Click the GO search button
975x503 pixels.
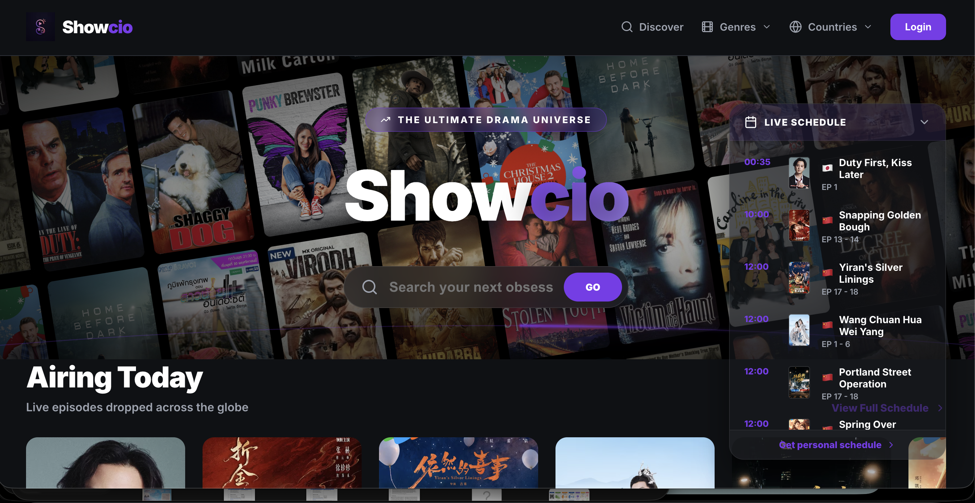593,287
